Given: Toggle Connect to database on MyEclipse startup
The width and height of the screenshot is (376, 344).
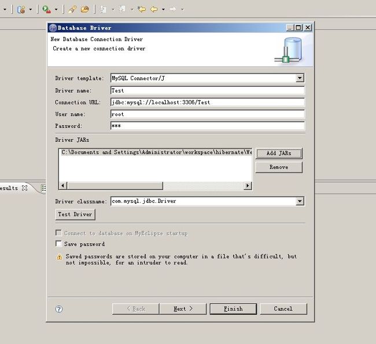Looking at the screenshot, I should pyautogui.click(x=58, y=233).
